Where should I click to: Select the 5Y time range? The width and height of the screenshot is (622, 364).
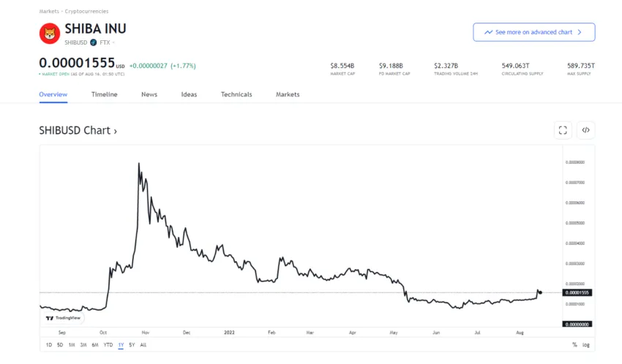(132, 345)
